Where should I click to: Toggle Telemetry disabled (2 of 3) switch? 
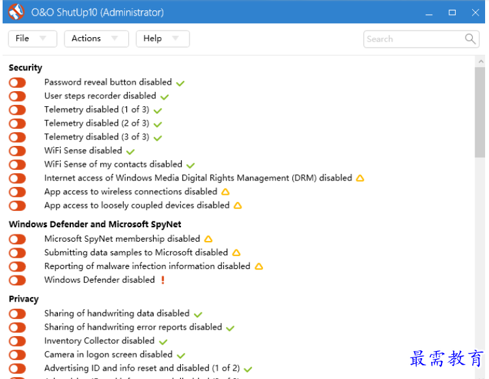pos(17,124)
